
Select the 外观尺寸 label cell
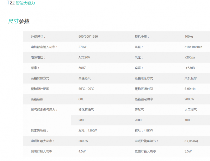pos(38,37)
